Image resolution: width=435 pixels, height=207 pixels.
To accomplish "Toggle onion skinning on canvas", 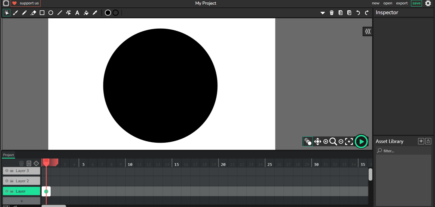I will (308, 142).
